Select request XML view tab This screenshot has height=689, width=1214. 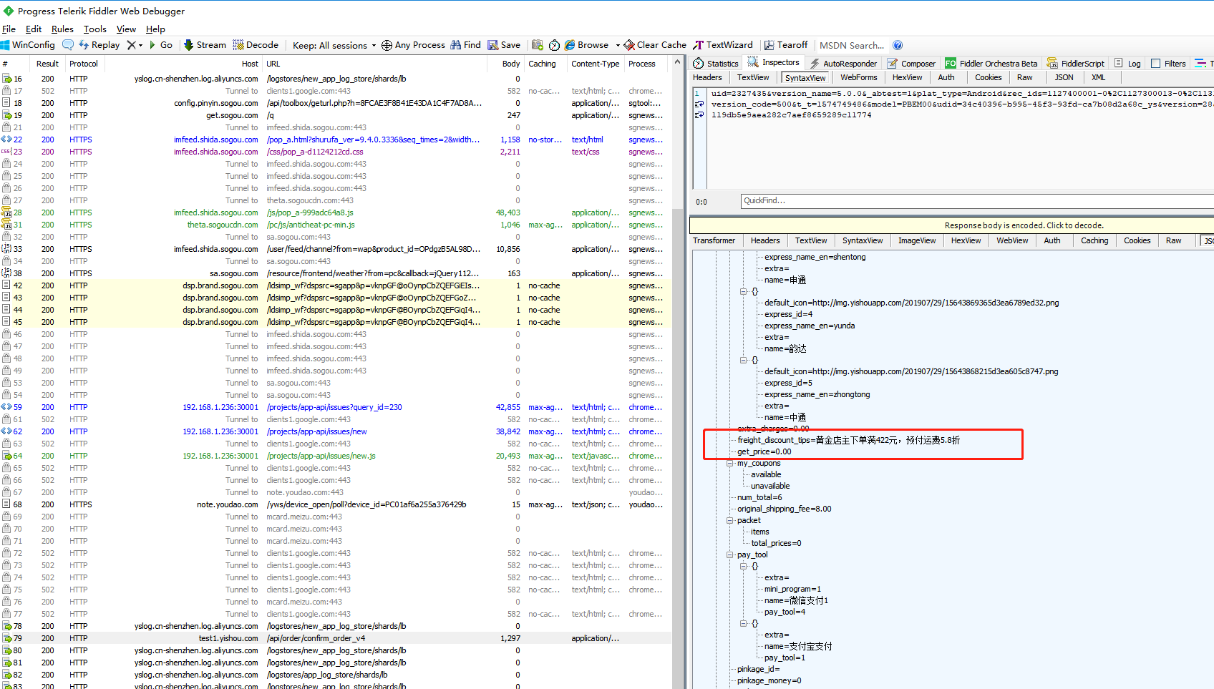(x=1098, y=77)
